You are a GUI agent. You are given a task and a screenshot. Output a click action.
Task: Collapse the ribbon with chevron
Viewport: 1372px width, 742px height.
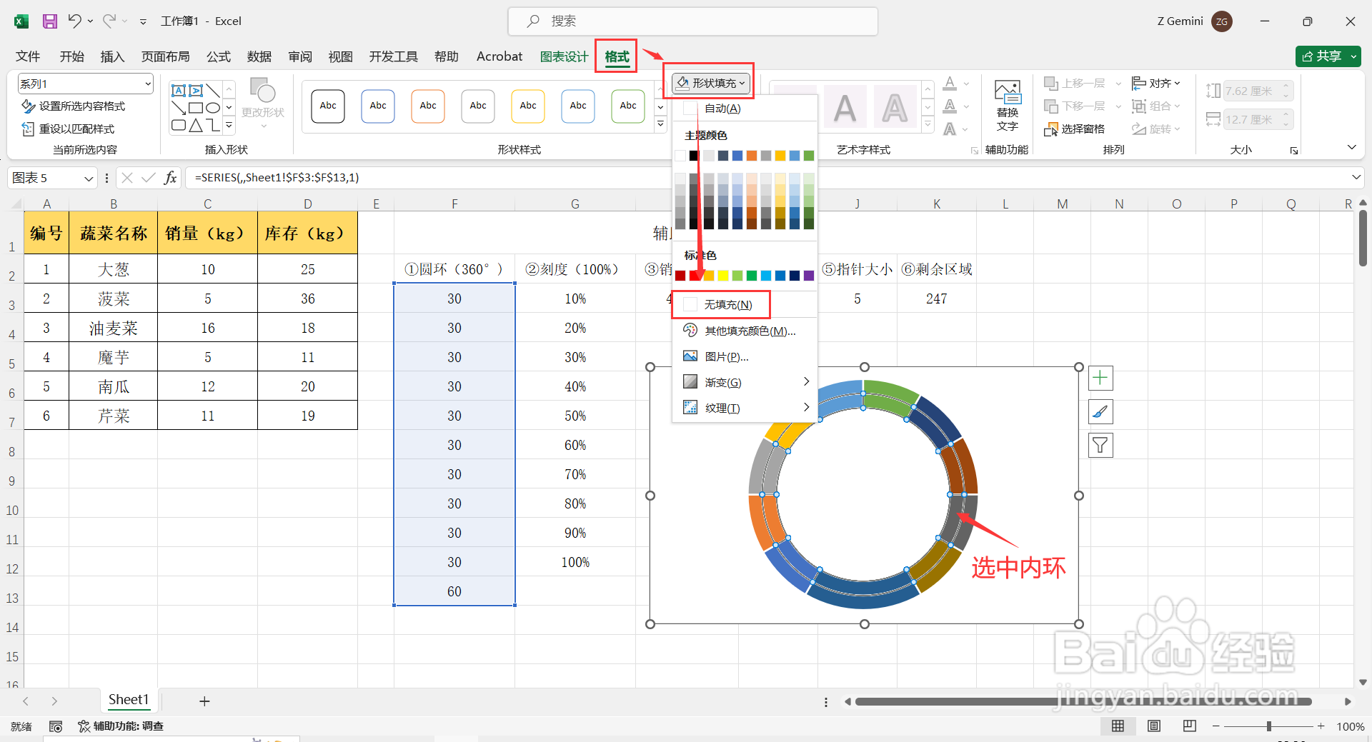click(x=1351, y=148)
